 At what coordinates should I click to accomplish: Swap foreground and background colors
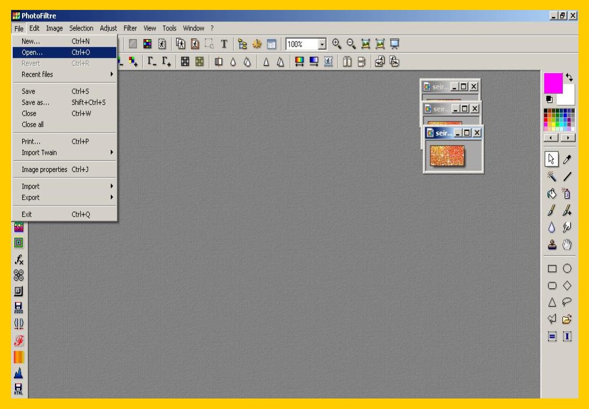tap(569, 78)
